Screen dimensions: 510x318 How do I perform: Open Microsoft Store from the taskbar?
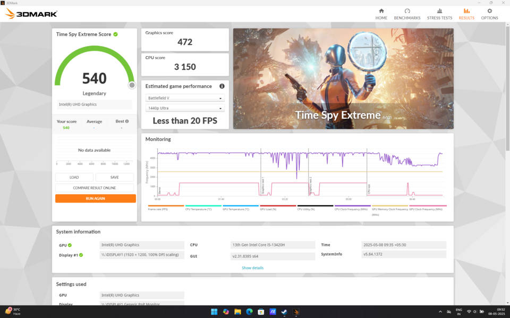click(261, 312)
